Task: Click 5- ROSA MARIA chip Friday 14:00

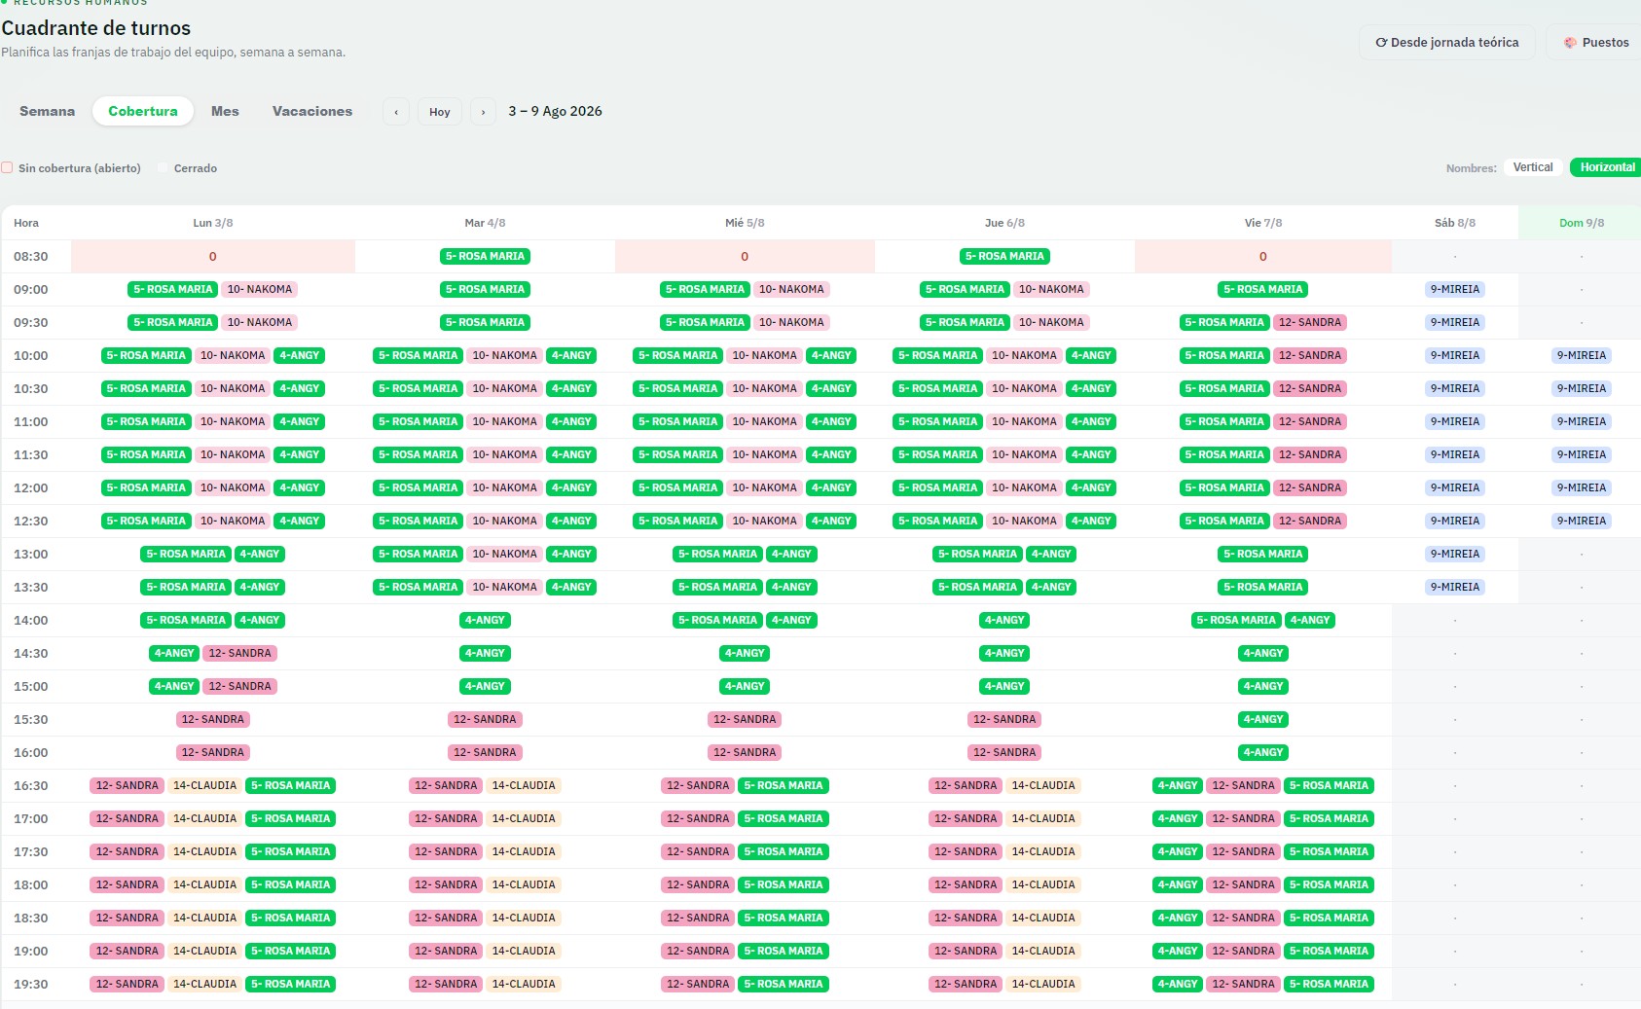Action: tap(1236, 621)
